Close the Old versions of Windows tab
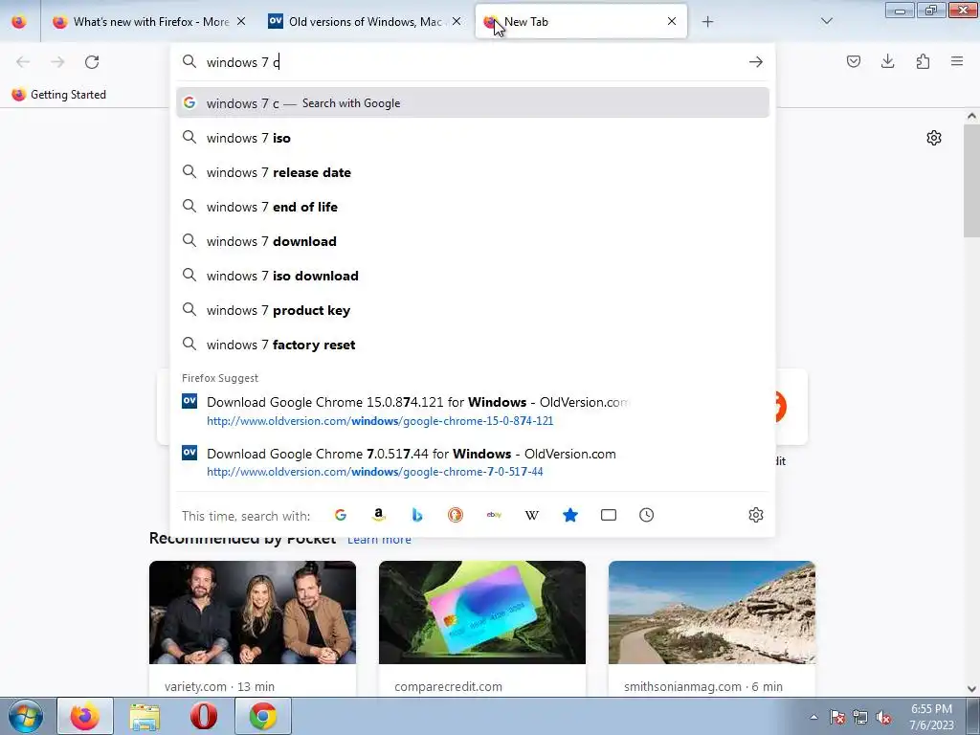Image resolution: width=980 pixels, height=735 pixels. coord(457,21)
